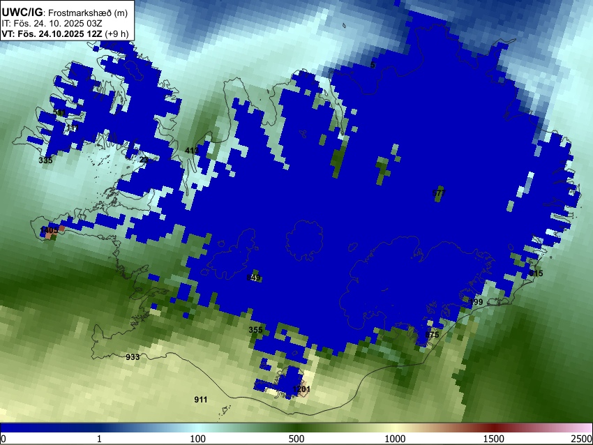This screenshot has height=445, width=593.
Task: Click the legend tick label 0
Action: click(x=3, y=439)
